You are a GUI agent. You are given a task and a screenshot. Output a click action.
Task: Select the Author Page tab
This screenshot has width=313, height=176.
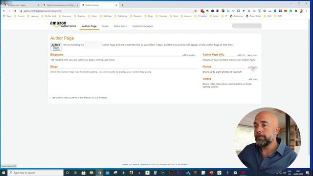coord(89,26)
